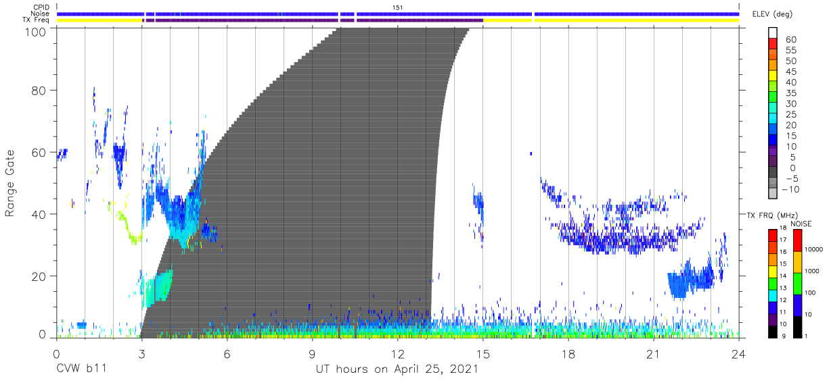The image size is (831, 383).
Task: Click x-axis tick label 12
Action: tap(397, 353)
